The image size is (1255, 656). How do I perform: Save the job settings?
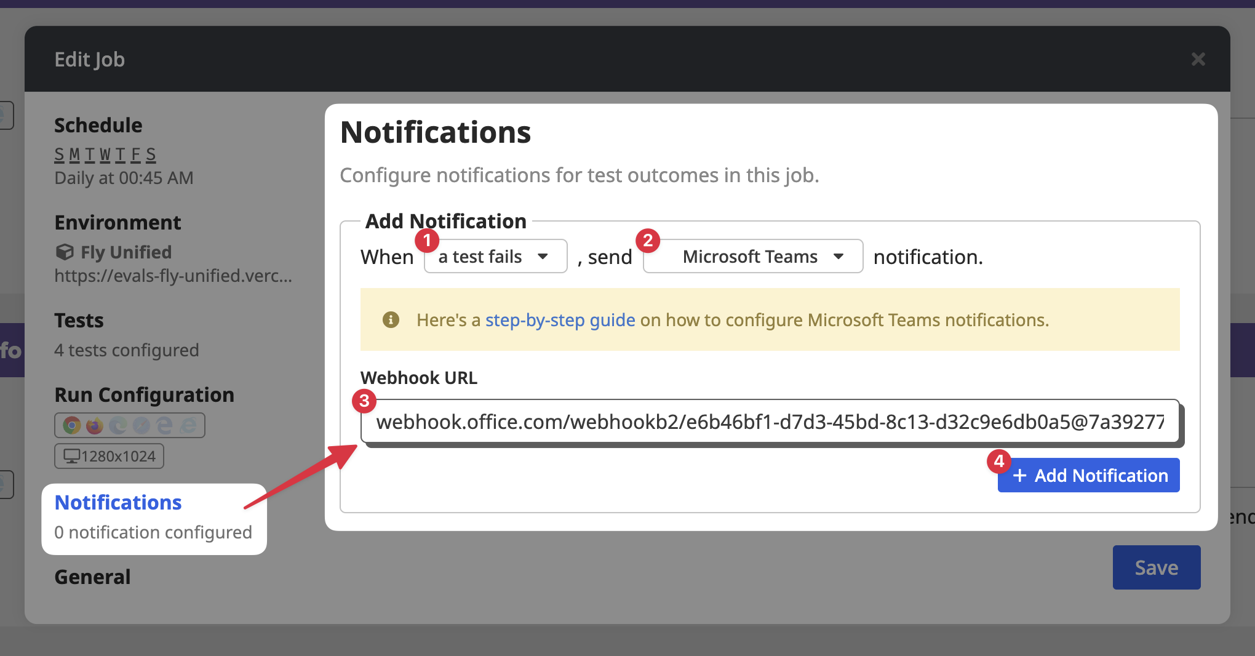click(1157, 567)
